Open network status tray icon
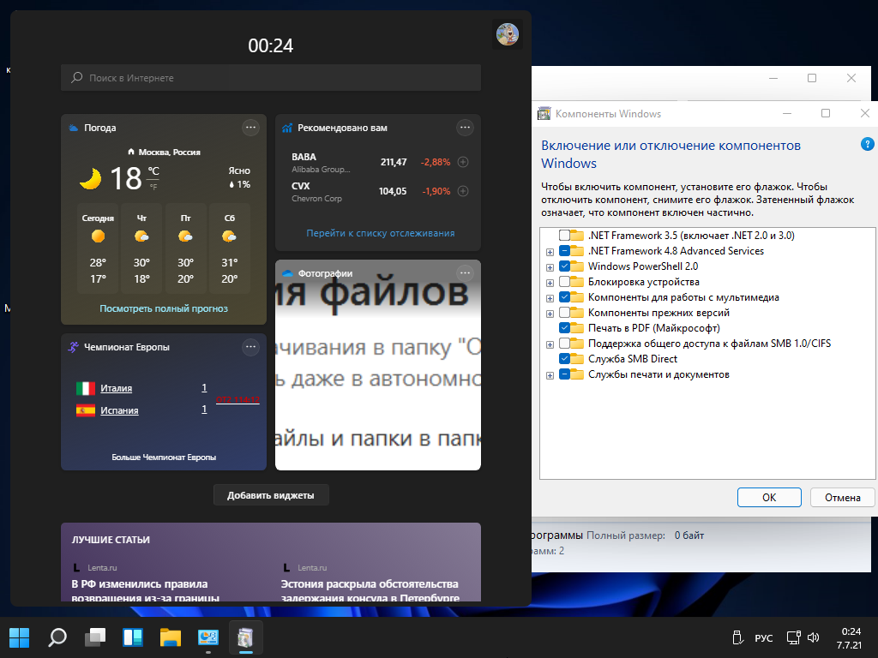 [x=793, y=637]
